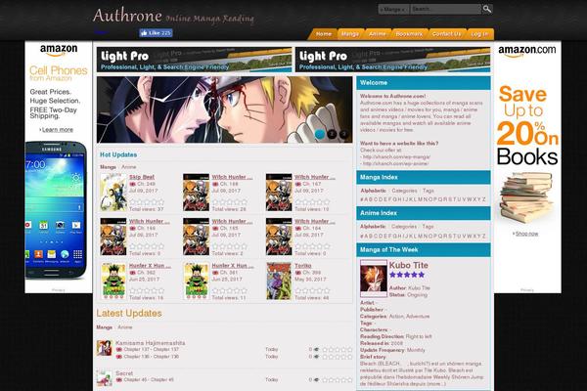587x391 pixels.
Task: Open the Manga navigation tab
Action: click(x=350, y=34)
